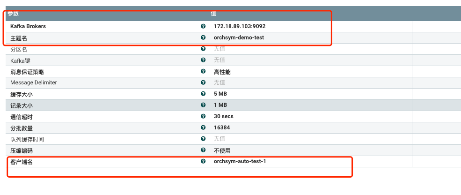Image resolution: width=461 pixels, height=195 pixels.
Task: Open the 消息保证策略 value 高性能
Action: 222,72
